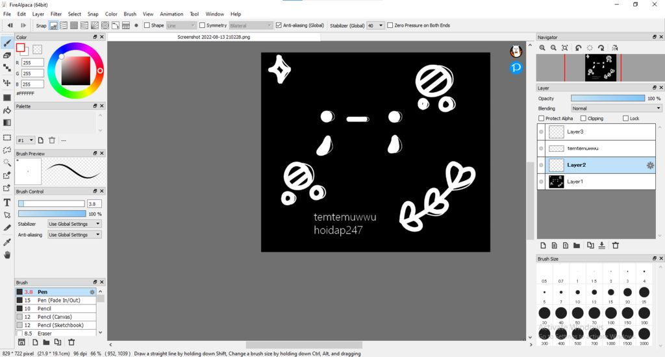Enable the curve snap icon

pyautogui.click(x=116, y=25)
